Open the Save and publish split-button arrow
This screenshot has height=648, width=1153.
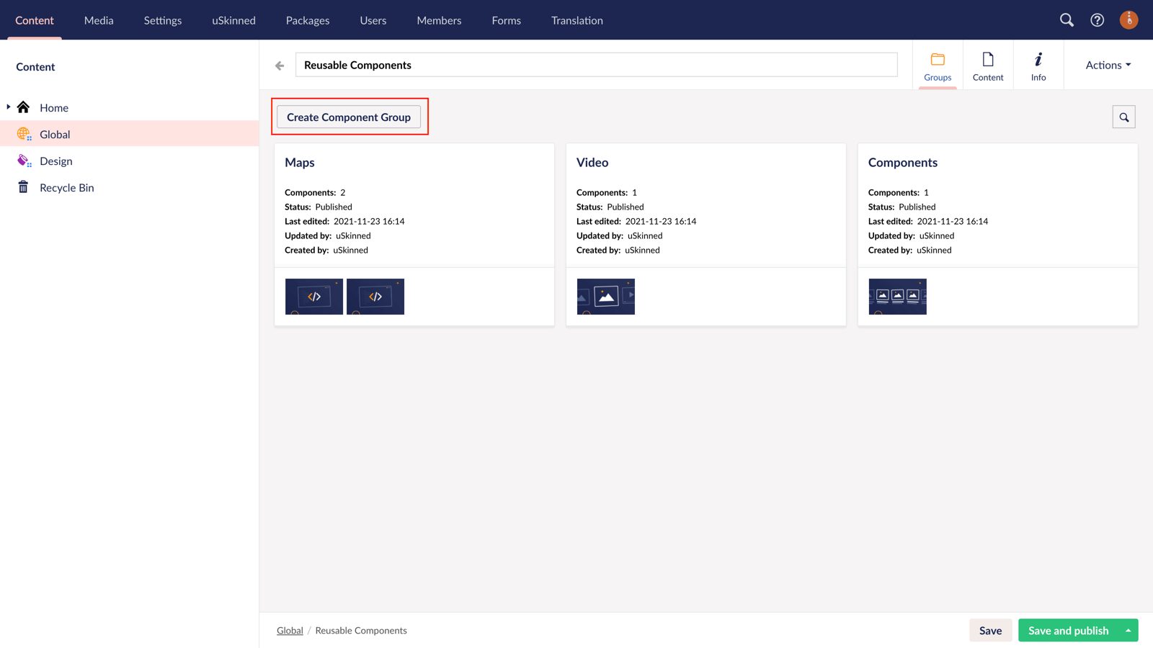tap(1128, 630)
